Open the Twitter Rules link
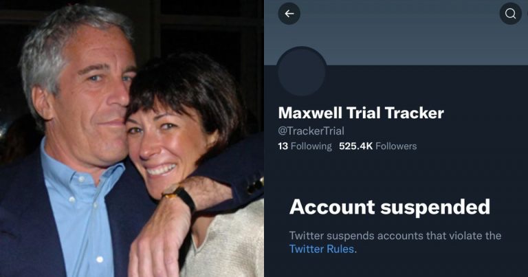The width and height of the screenshot is (528, 277). coord(321,249)
